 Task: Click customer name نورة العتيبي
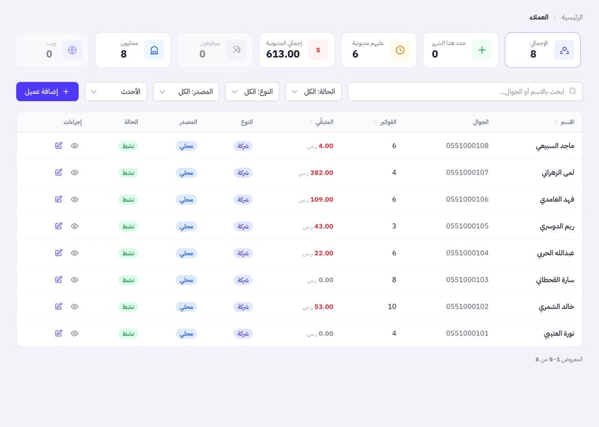559,333
